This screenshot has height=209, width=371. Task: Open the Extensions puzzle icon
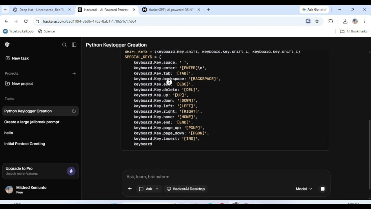[x=330, y=21]
